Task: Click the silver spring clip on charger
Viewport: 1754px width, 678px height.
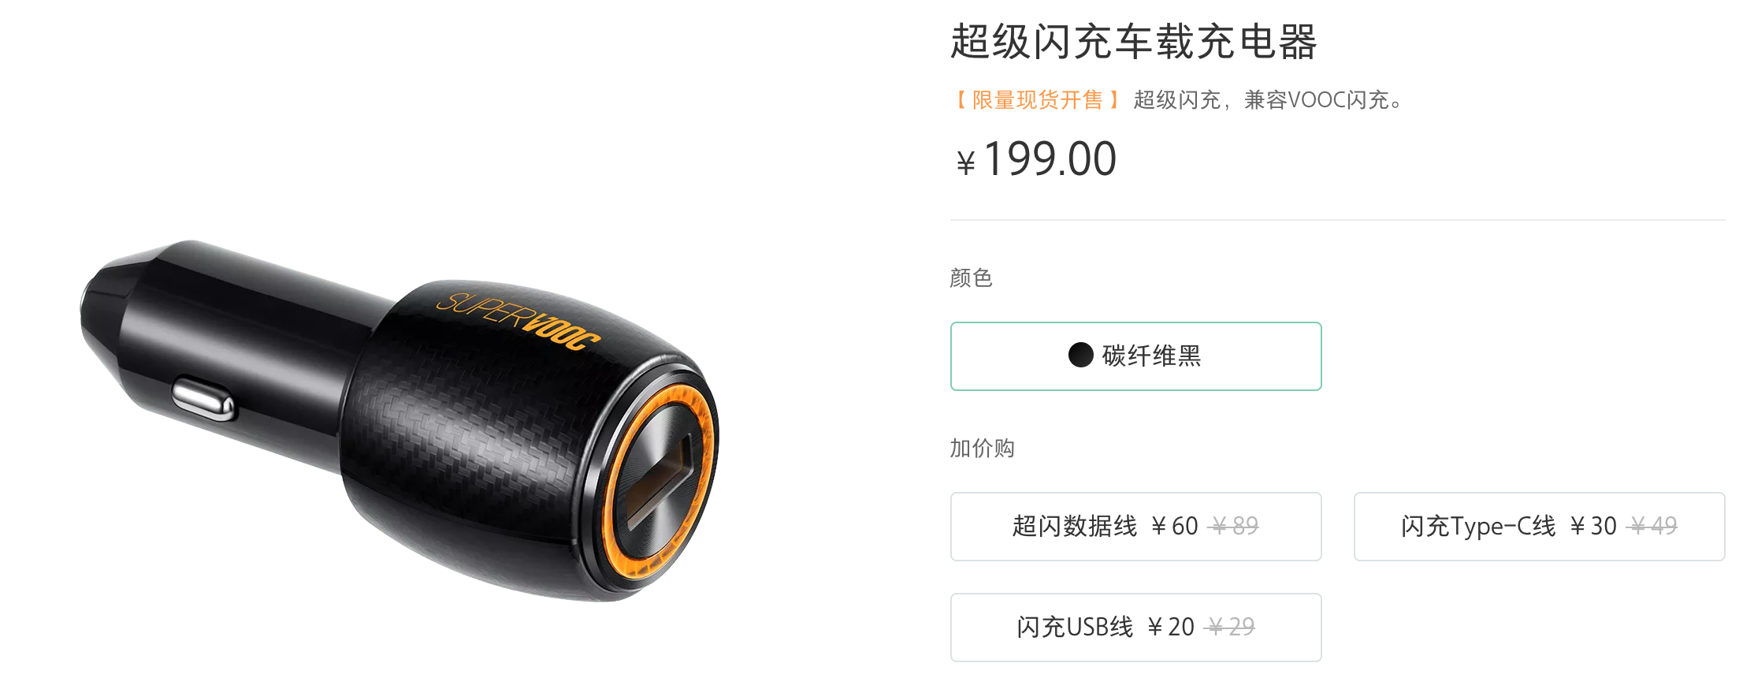Action: pyautogui.click(x=203, y=399)
